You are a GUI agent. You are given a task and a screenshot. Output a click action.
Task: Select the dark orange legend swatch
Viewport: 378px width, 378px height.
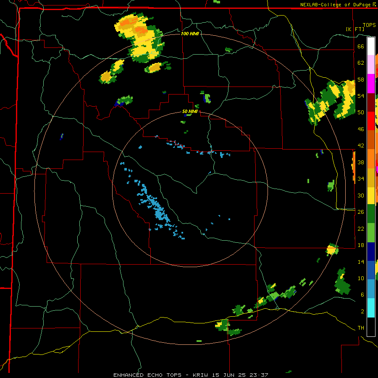point(371,139)
